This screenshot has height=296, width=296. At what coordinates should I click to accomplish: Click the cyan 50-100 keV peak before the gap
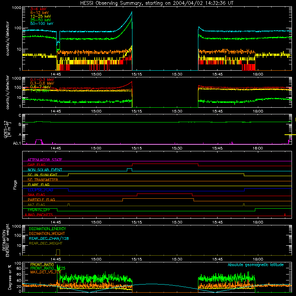tap(132, 12)
